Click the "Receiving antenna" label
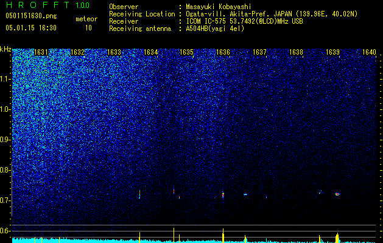This screenshot has width=383, height=243. [140, 29]
